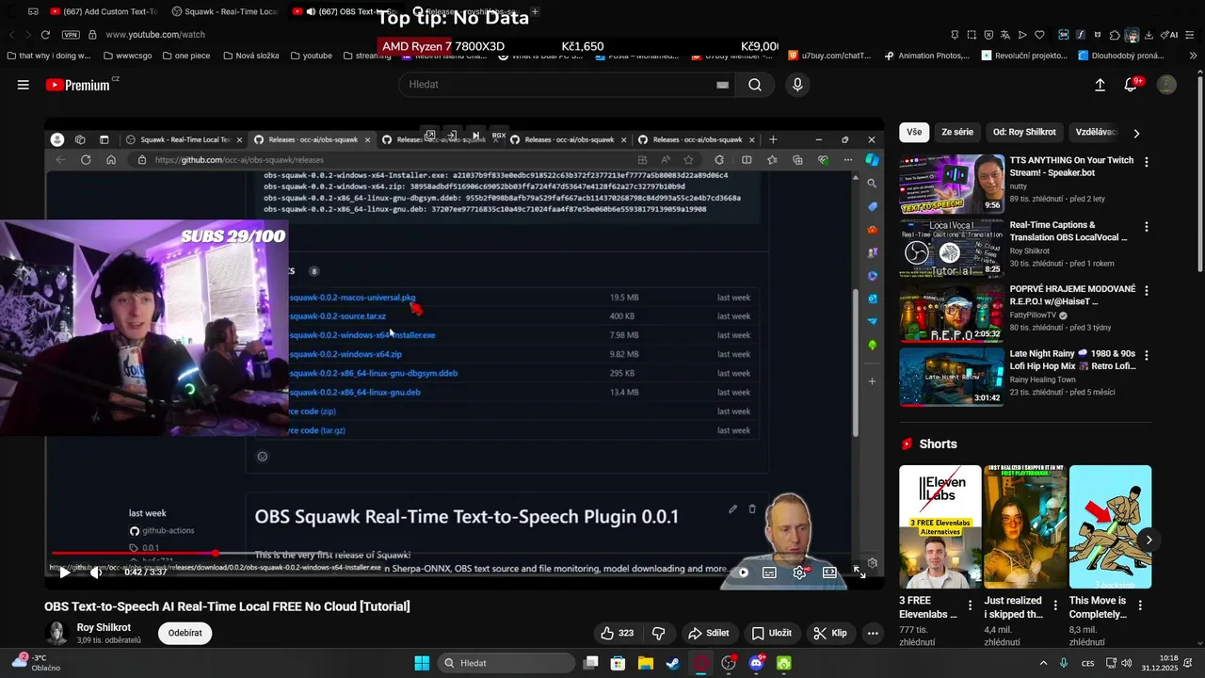Open the YouTube upload/create icon

click(x=1100, y=85)
